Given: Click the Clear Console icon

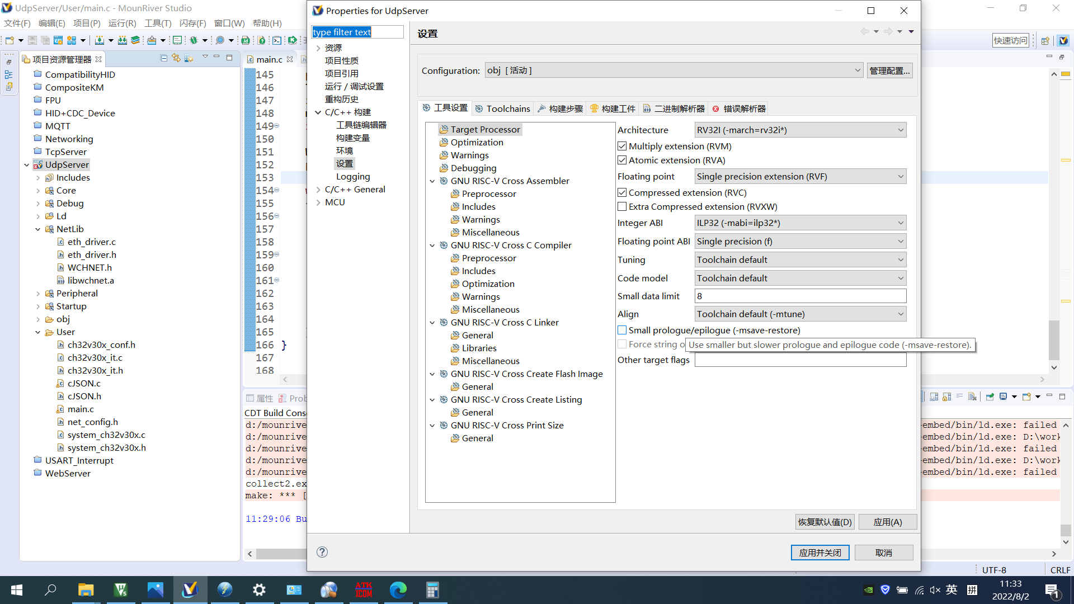Looking at the screenshot, I should pyautogui.click(x=972, y=397).
